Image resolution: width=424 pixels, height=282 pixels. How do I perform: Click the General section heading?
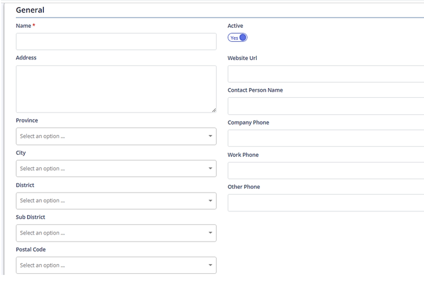[30, 10]
